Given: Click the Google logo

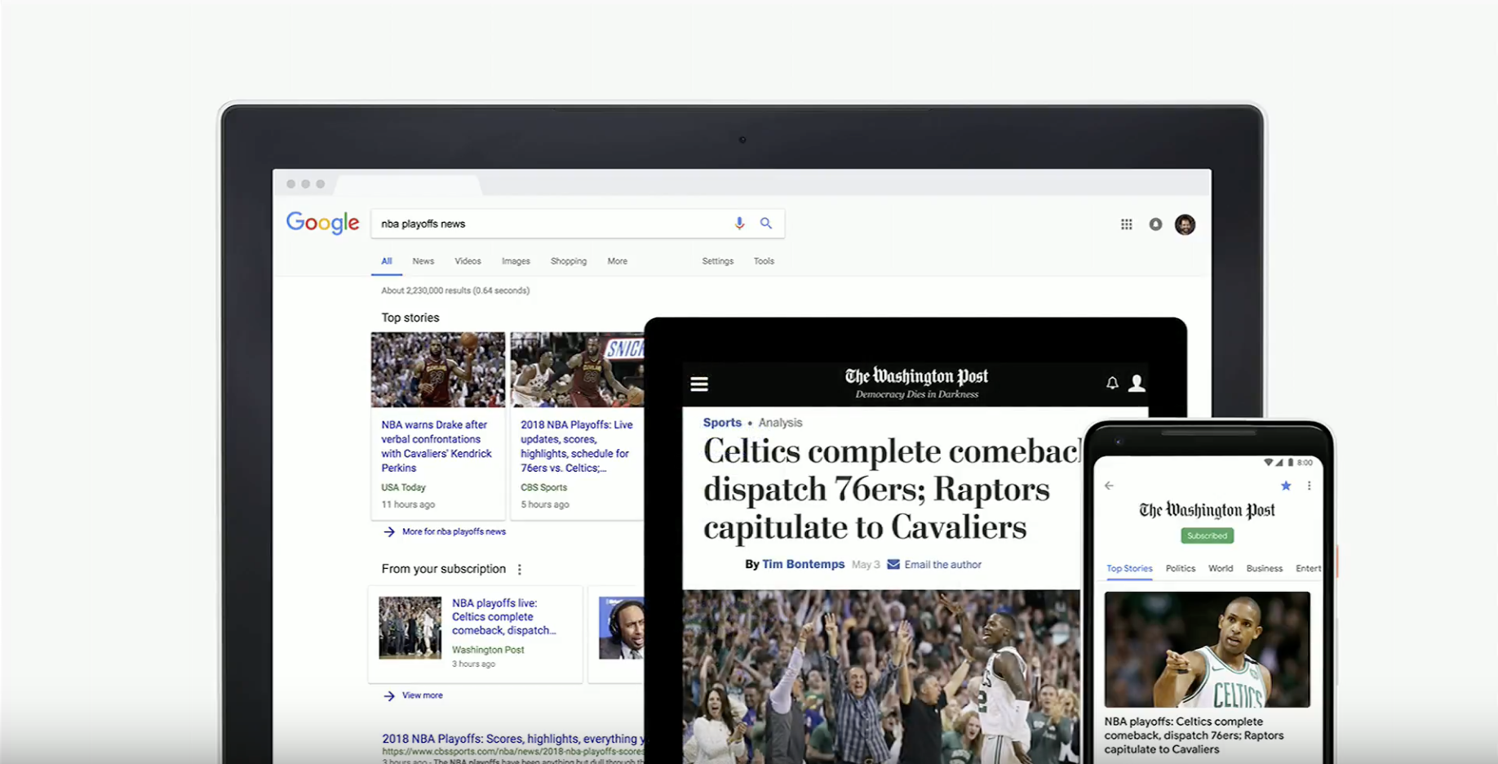Looking at the screenshot, I should tap(322, 223).
